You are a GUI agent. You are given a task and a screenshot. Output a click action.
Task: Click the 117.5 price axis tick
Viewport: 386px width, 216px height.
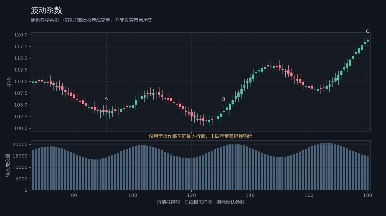point(21,47)
